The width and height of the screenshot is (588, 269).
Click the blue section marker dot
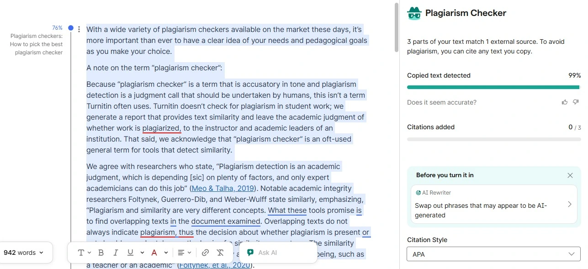tap(71, 28)
